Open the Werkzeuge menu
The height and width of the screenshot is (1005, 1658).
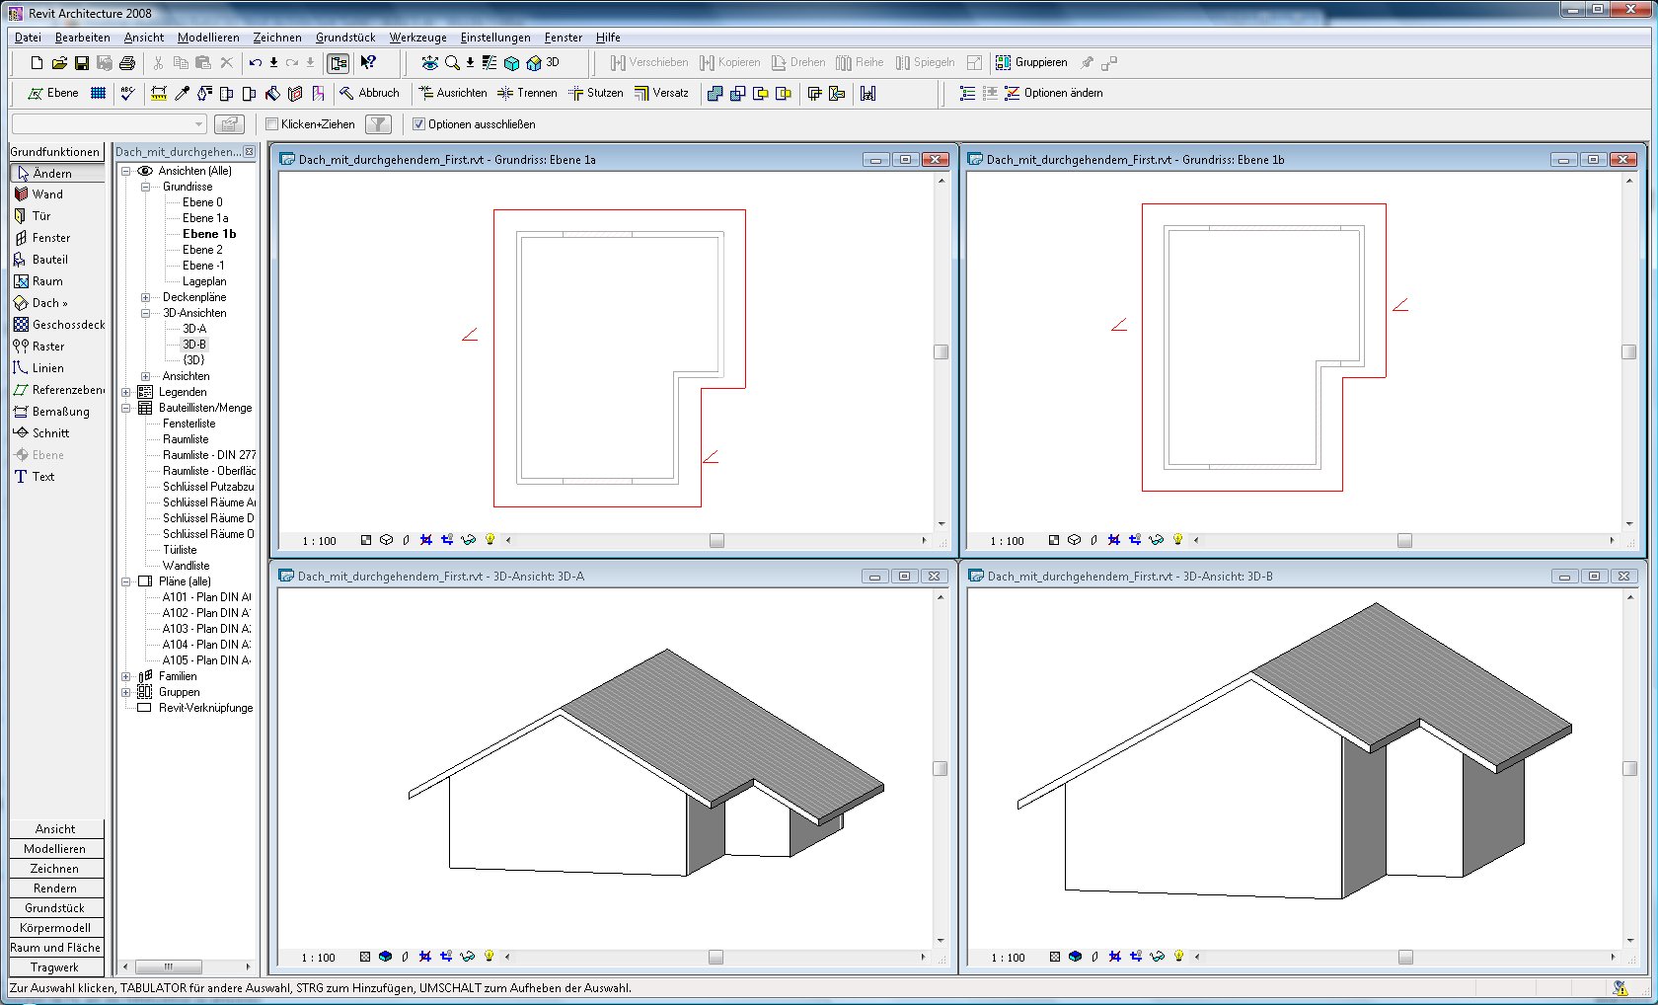pos(417,38)
